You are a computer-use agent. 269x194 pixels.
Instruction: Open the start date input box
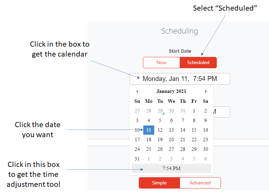click(x=180, y=79)
